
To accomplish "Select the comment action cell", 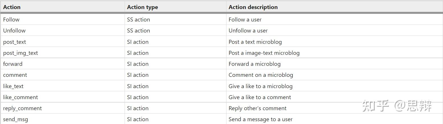I will tap(62, 75).
